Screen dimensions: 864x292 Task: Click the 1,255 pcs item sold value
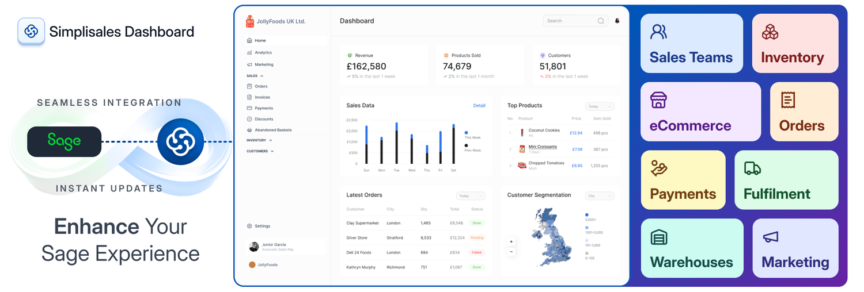[x=600, y=166]
